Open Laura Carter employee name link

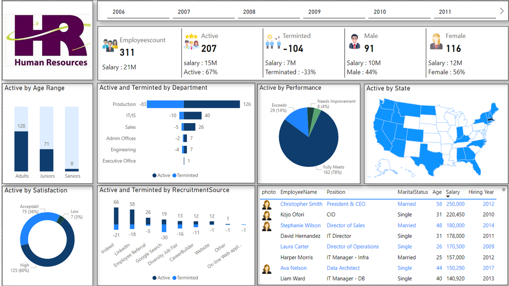[294, 247]
